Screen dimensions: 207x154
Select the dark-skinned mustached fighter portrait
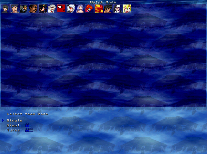[34, 9]
